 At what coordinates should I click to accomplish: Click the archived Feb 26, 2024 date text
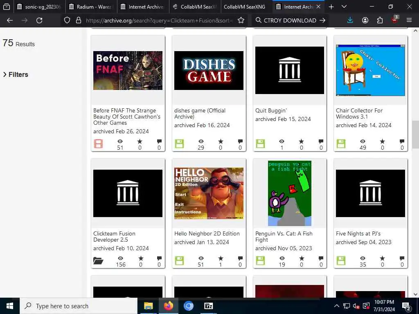121,131
